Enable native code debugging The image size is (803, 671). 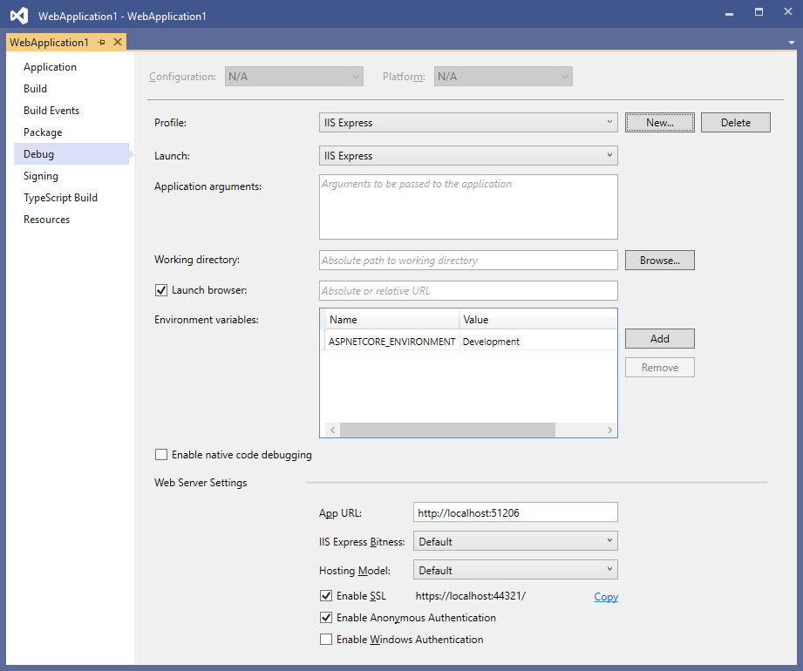click(161, 454)
